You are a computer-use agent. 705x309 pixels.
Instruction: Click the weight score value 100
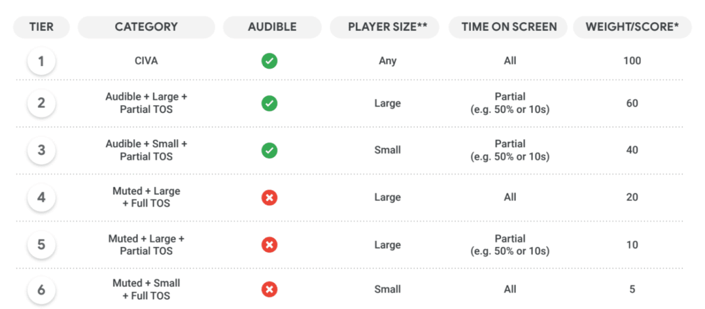coord(632,61)
